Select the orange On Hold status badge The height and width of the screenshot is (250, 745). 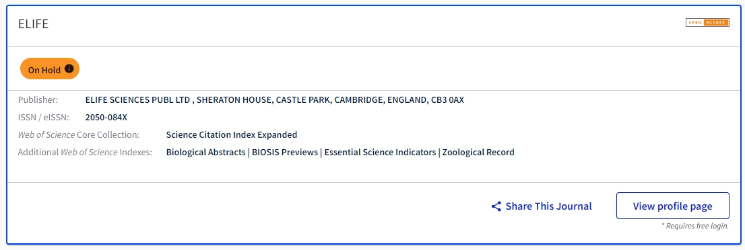[49, 69]
